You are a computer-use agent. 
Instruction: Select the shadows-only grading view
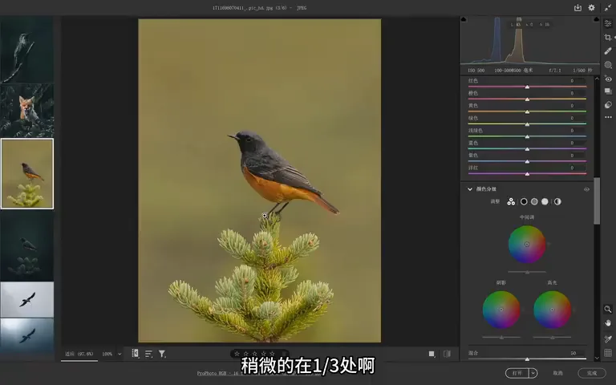click(x=524, y=201)
